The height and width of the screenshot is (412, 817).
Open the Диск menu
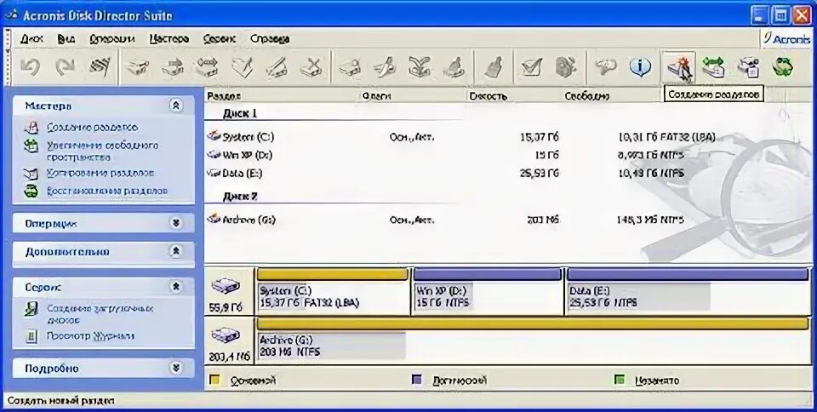(31, 39)
